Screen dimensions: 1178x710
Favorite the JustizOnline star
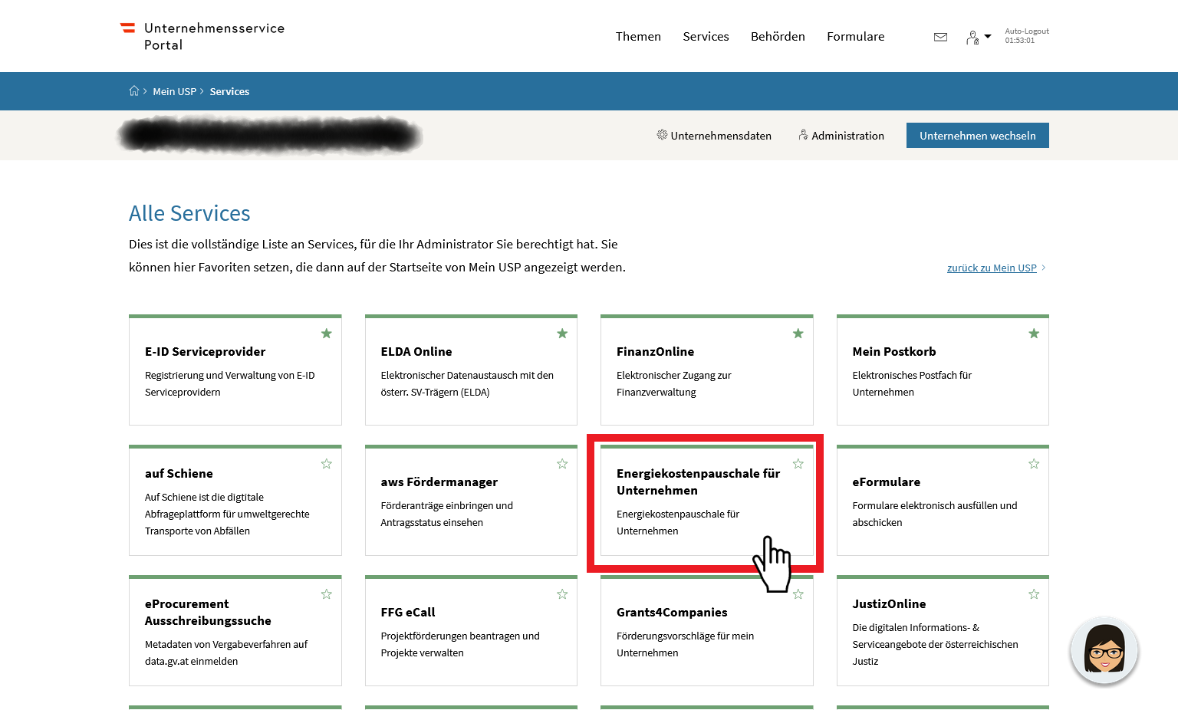click(x=1034, y=594)
